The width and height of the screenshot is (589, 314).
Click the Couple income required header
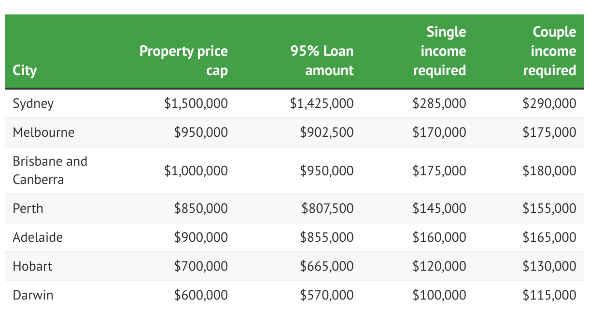(549, 51)
